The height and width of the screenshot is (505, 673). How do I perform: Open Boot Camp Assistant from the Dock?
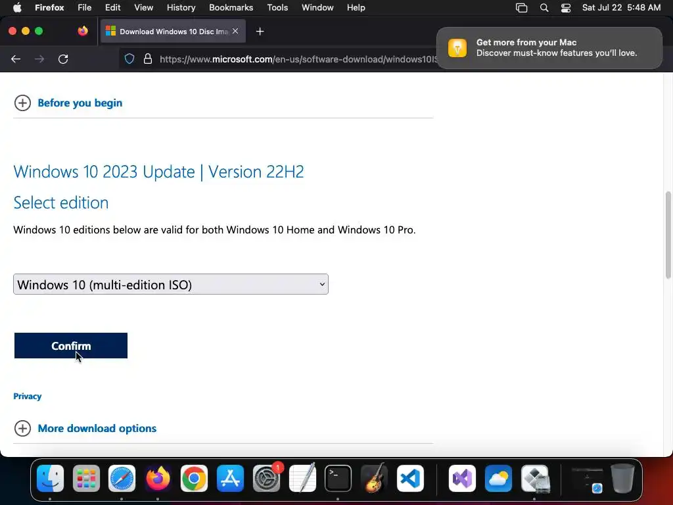[535, 478]
